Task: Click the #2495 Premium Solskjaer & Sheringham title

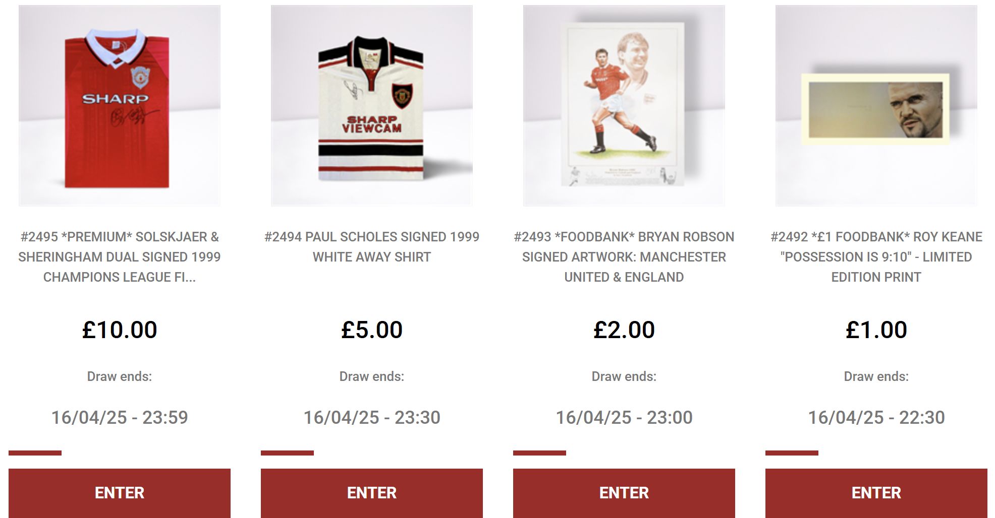Action: (120, 257)
